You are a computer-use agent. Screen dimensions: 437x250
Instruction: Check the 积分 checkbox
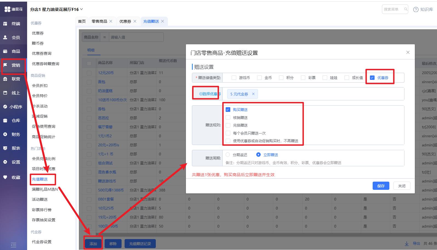coord(281,78)
